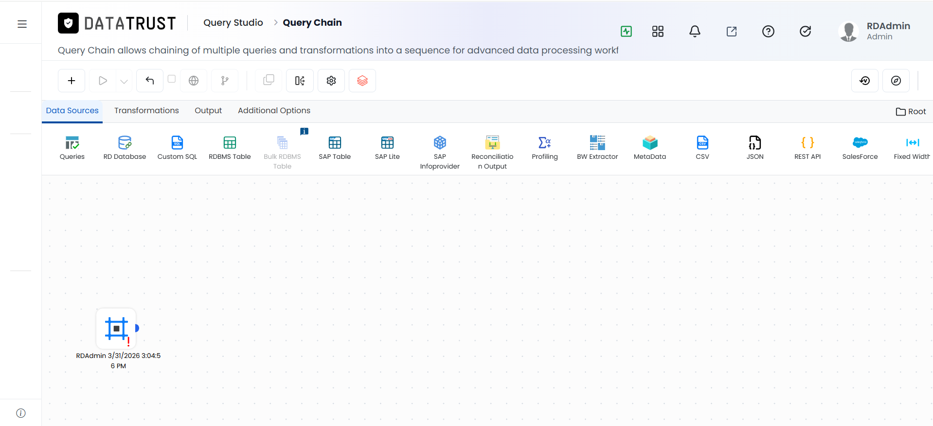Screen dimensions: 933x426
Task: Click the globe icon in the toolbar
Action: coord(194,81)
